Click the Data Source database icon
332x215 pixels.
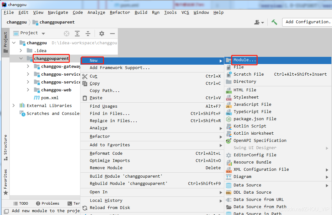click(229, 185)
